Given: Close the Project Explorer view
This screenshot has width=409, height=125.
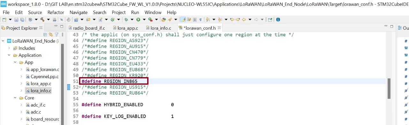Looking at the screenshot, I should (41, 28).
